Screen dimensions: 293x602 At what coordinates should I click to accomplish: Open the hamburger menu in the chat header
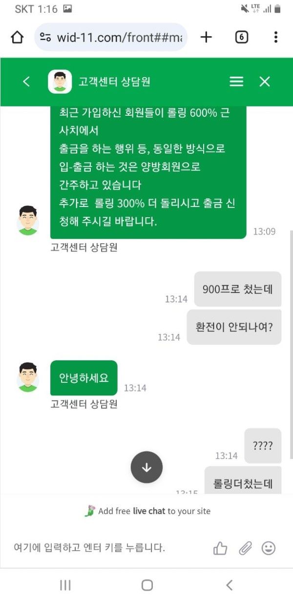236,82
